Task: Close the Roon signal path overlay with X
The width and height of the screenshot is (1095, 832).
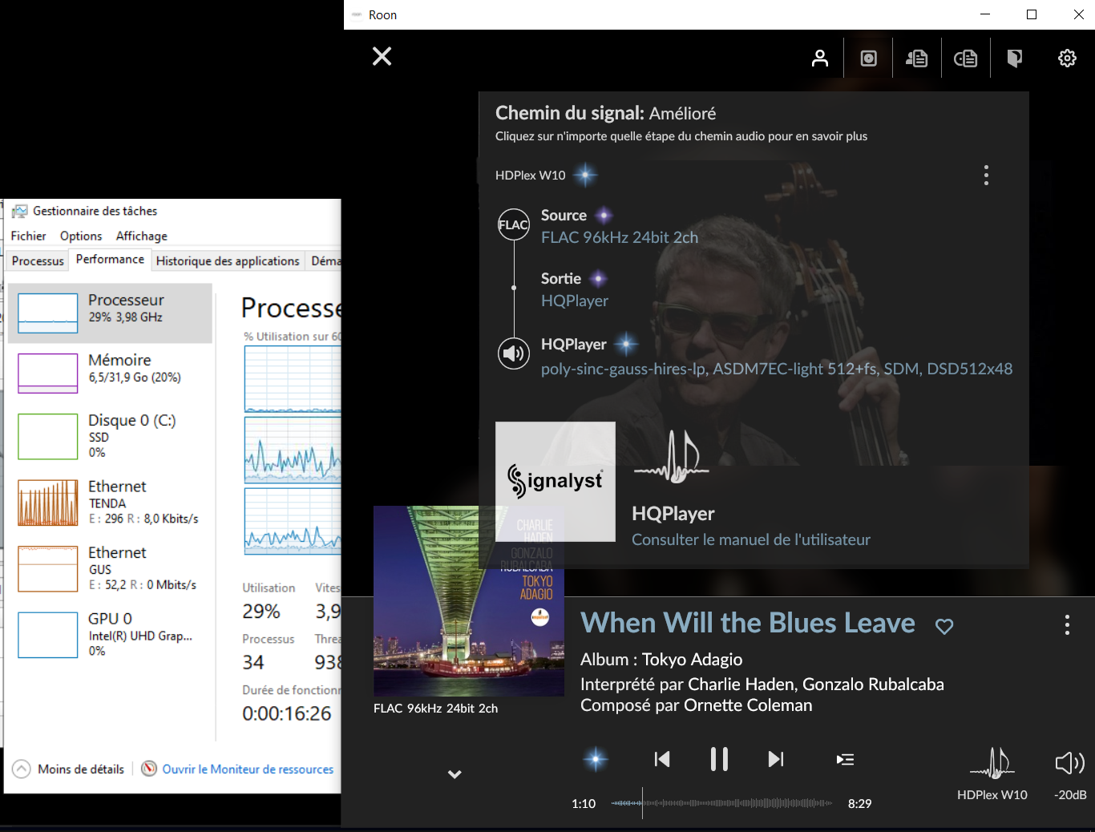Action: click(x=382, y=56)
